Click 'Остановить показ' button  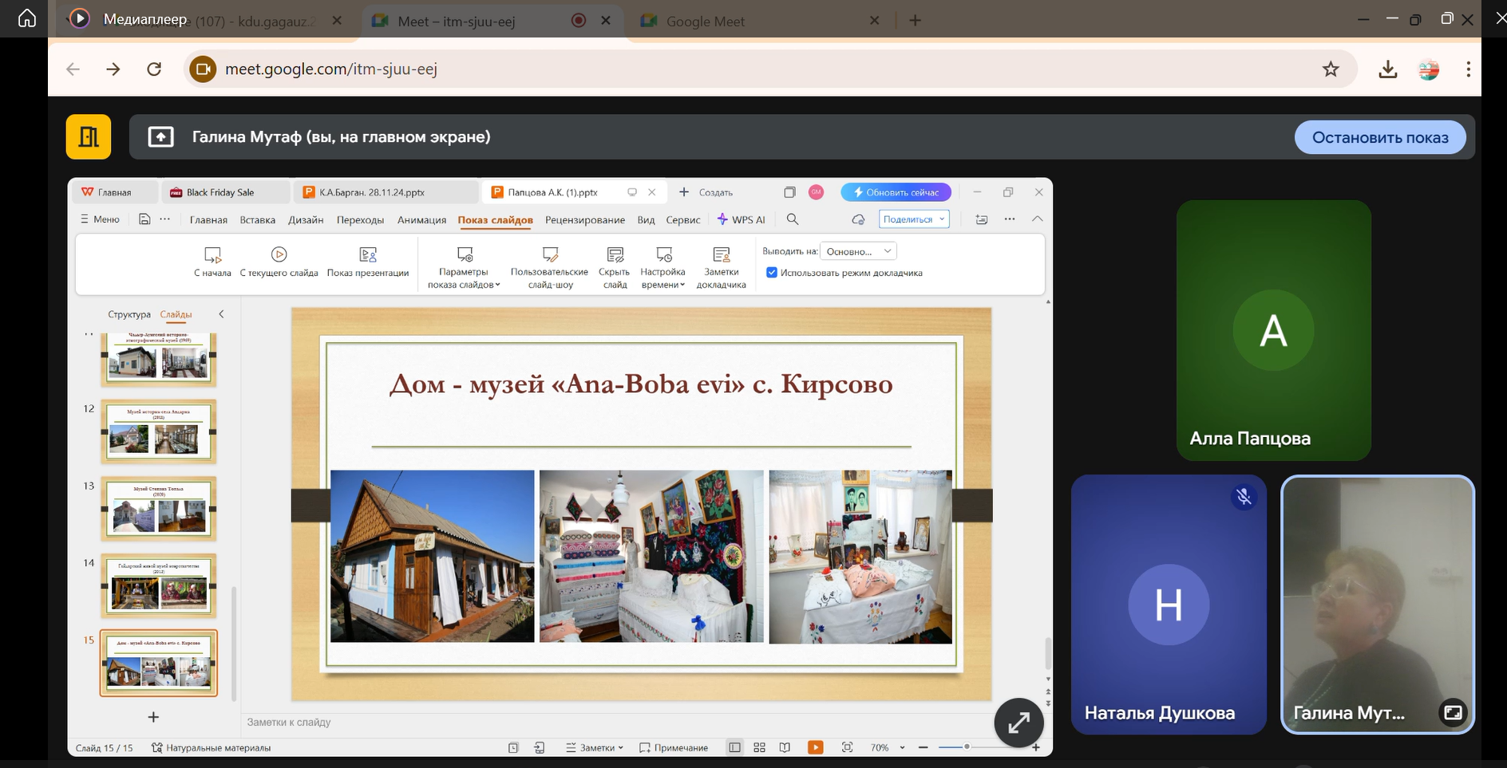(1379, 137)
